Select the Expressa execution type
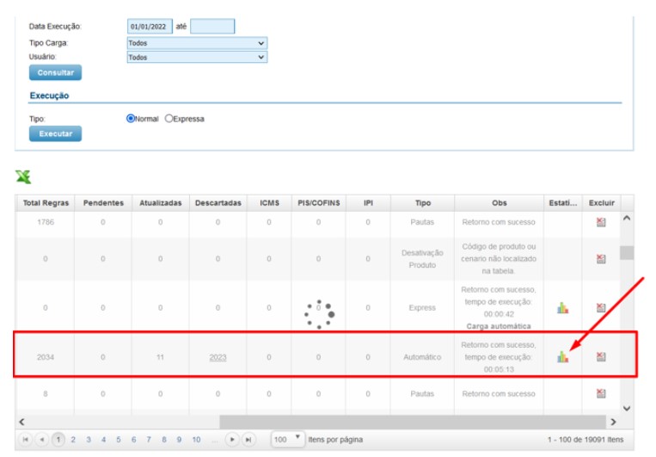The image size is (656, 457). click(x=169, y=119)
